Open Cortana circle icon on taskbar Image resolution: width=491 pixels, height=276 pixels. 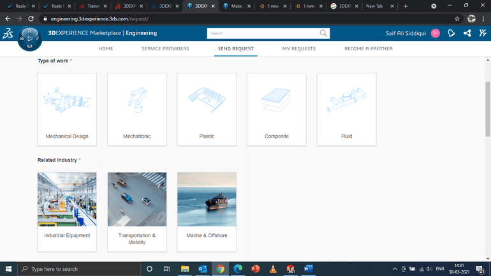pos(149,269)
